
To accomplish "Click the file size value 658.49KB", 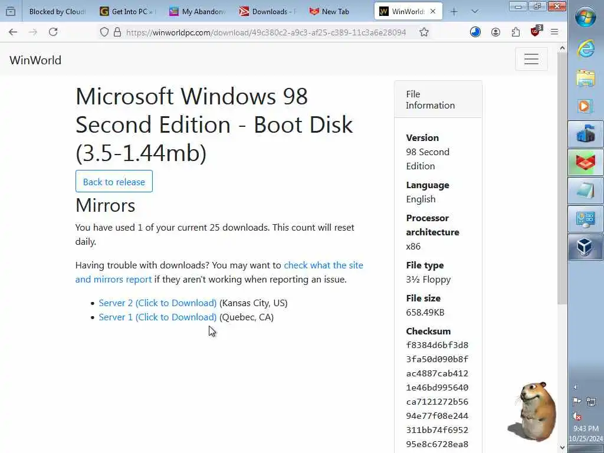I will 425,313.
